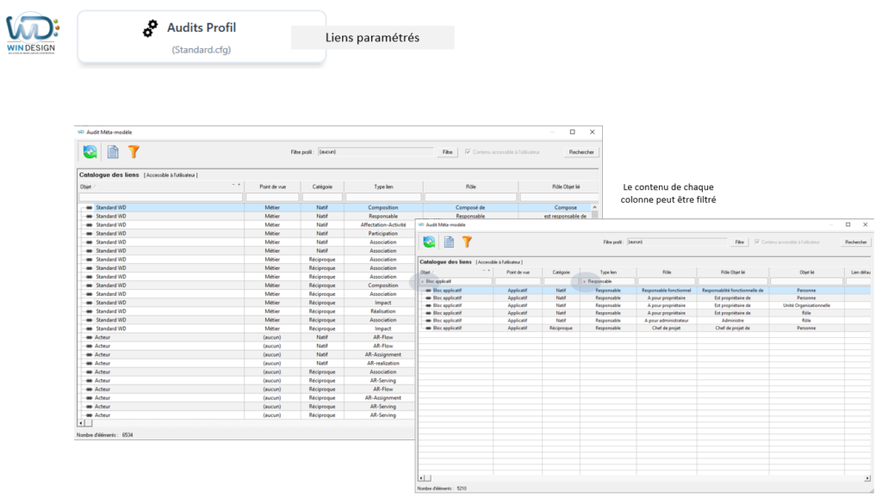Clear the 'Responsable' Type lien filter with its x
Viewport: 882px width, 497px height.
[585, 281]
